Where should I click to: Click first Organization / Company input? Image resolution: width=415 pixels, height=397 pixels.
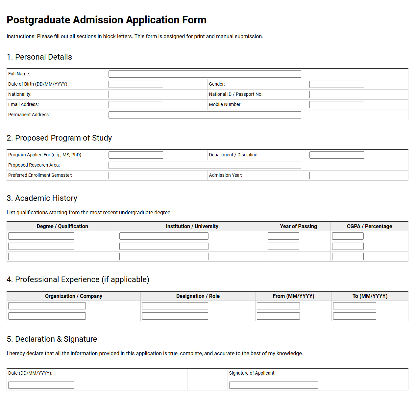(x=47, y=306)
